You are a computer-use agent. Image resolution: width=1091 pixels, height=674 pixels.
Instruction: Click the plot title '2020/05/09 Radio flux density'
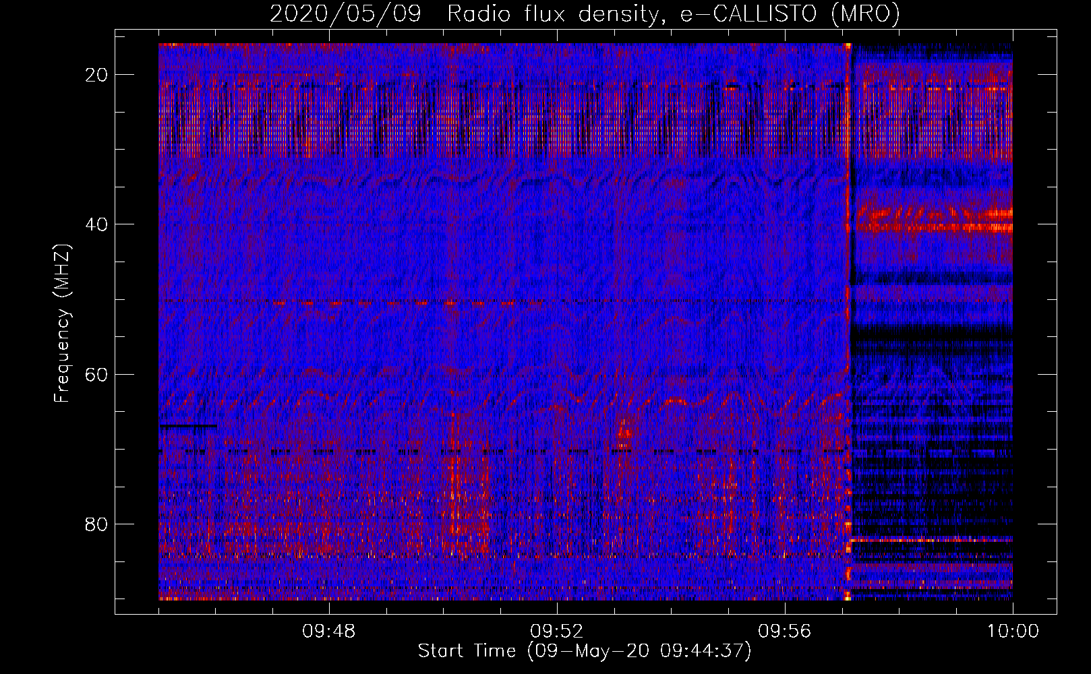[585, 14]
